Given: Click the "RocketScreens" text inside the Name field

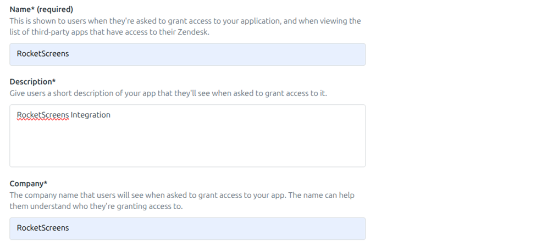Looking at the screenshot, I should tap(43, 54).
